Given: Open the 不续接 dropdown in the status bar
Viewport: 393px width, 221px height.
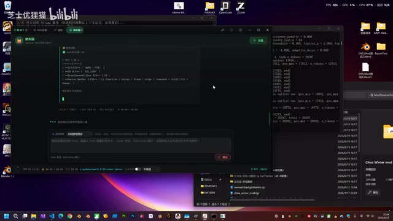Looking at the screenshot, I should click(x=151, y=169).
